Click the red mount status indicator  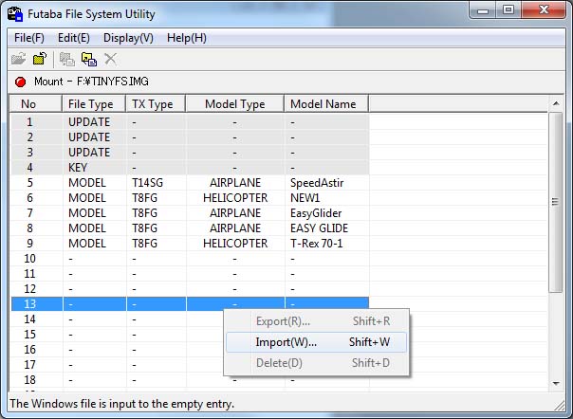coord(19,82)
